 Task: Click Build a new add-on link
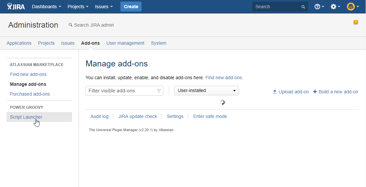[x=336, y=92]
